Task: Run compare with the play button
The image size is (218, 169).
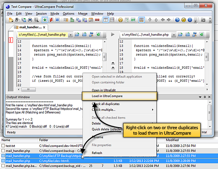Action: click(x=113, y=34)
